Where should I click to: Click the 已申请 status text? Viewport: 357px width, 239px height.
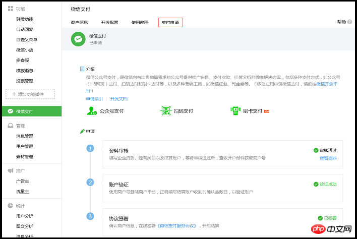(x=96, y=43)
